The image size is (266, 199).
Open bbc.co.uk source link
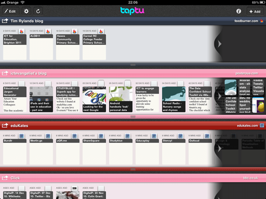click(x=251, y=178)
